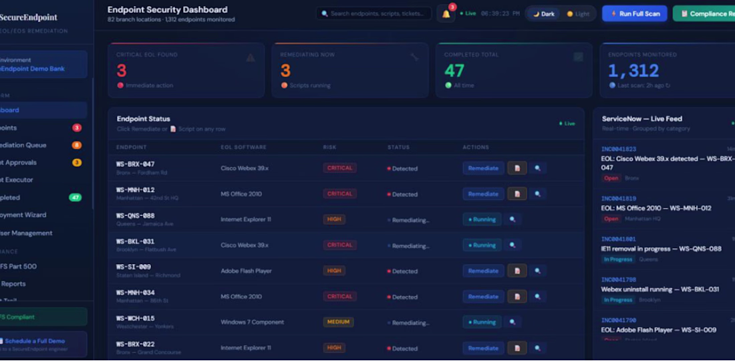Open script icon for WS-MNH-034 row
Screen dimensions: 735x361
pos(517,296)
